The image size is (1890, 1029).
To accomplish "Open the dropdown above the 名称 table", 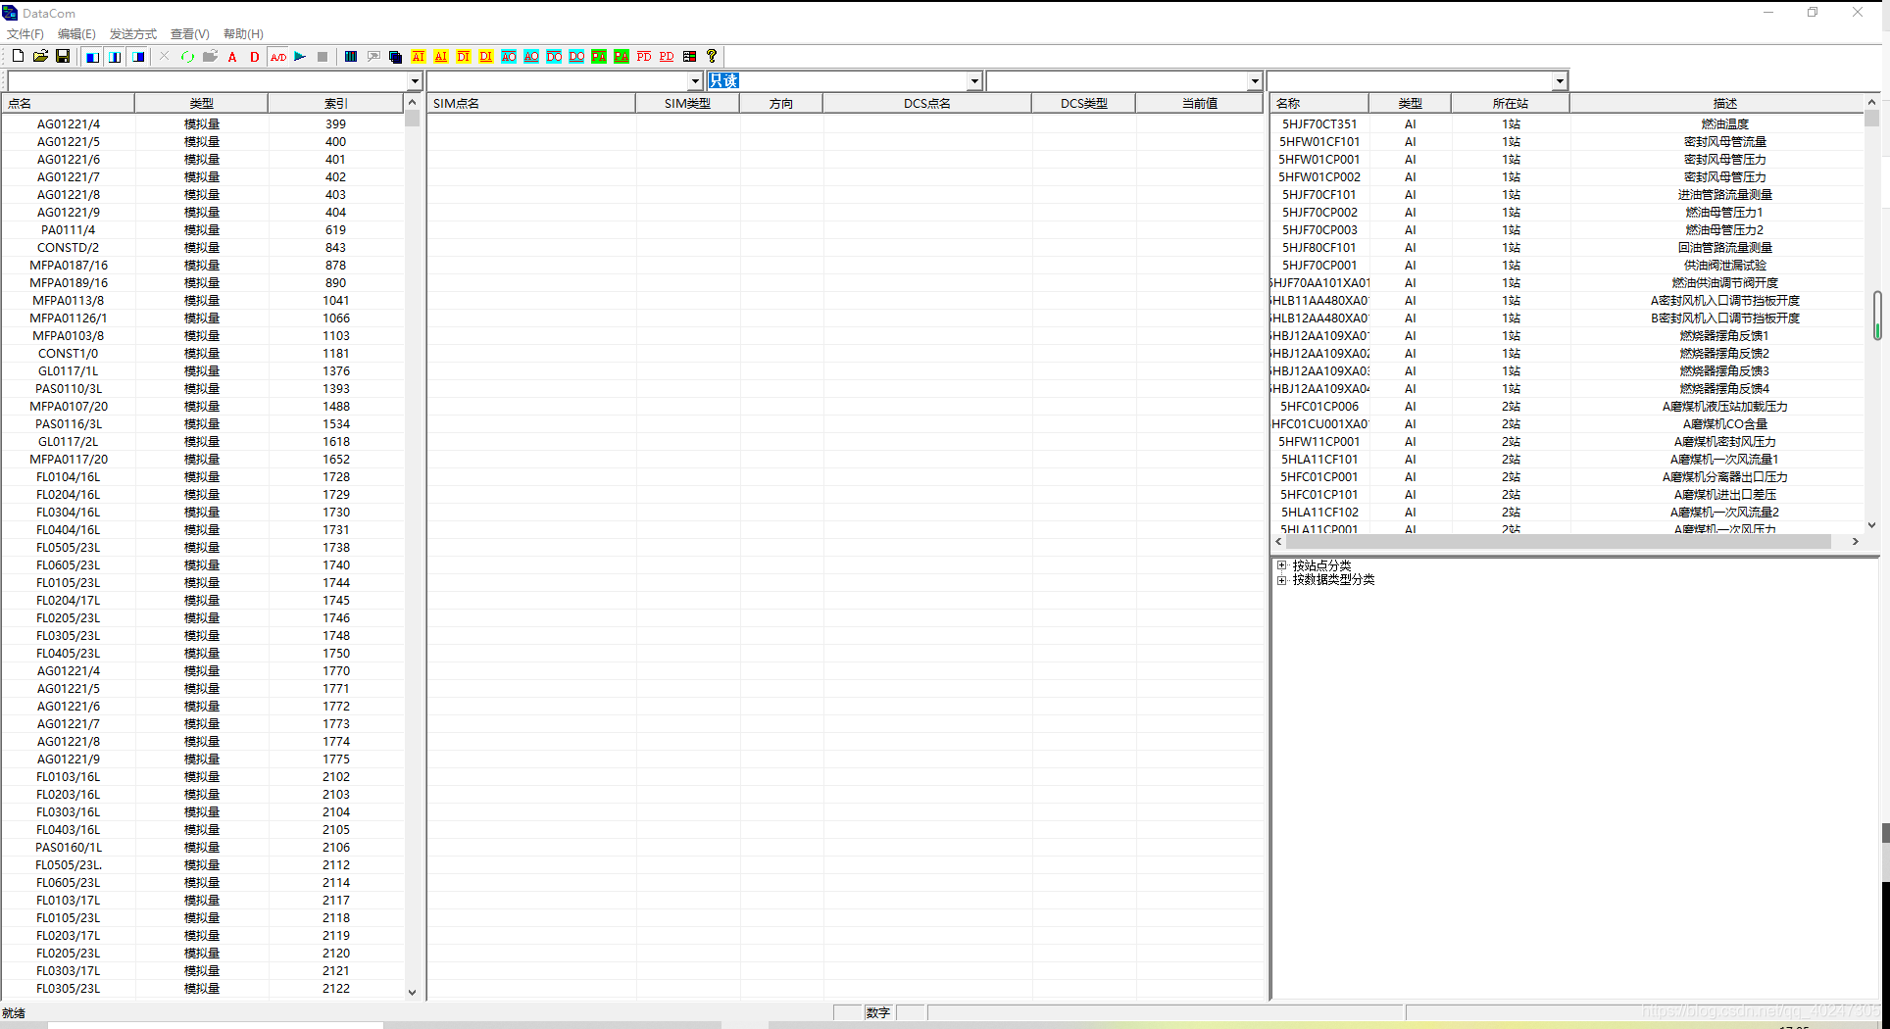I will 1560,81.
